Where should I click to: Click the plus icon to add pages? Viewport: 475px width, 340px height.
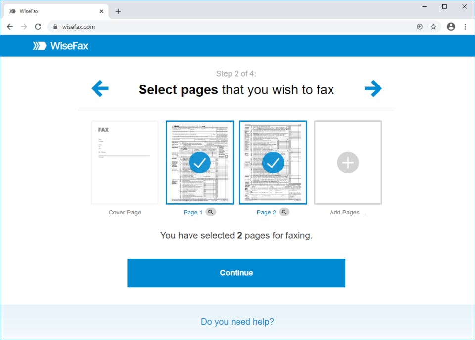[348, 162]
